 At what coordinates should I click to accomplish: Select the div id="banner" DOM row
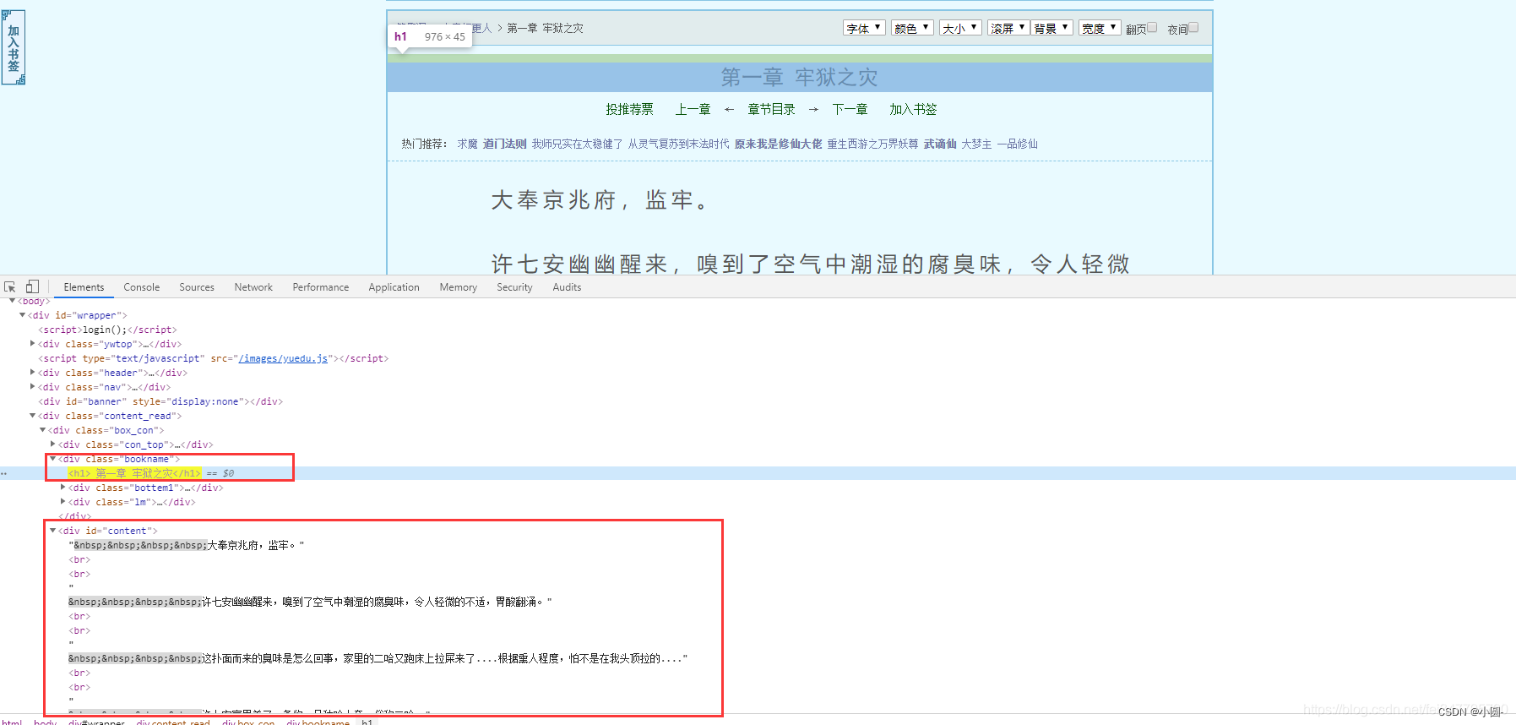click(x=160, y=401)
